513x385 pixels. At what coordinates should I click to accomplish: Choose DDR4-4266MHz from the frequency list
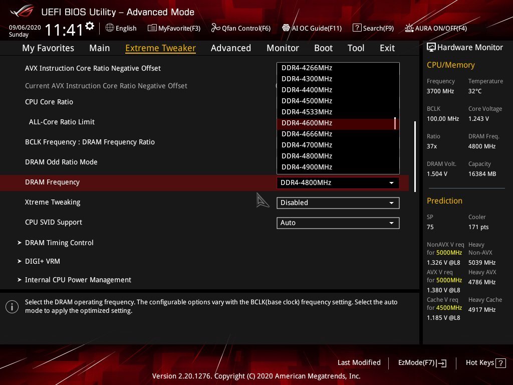pos(338,68)
